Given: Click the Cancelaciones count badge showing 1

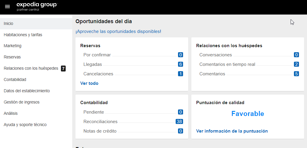Looking at the screenshot, I should pyautogui.click(x=180, y=74).
